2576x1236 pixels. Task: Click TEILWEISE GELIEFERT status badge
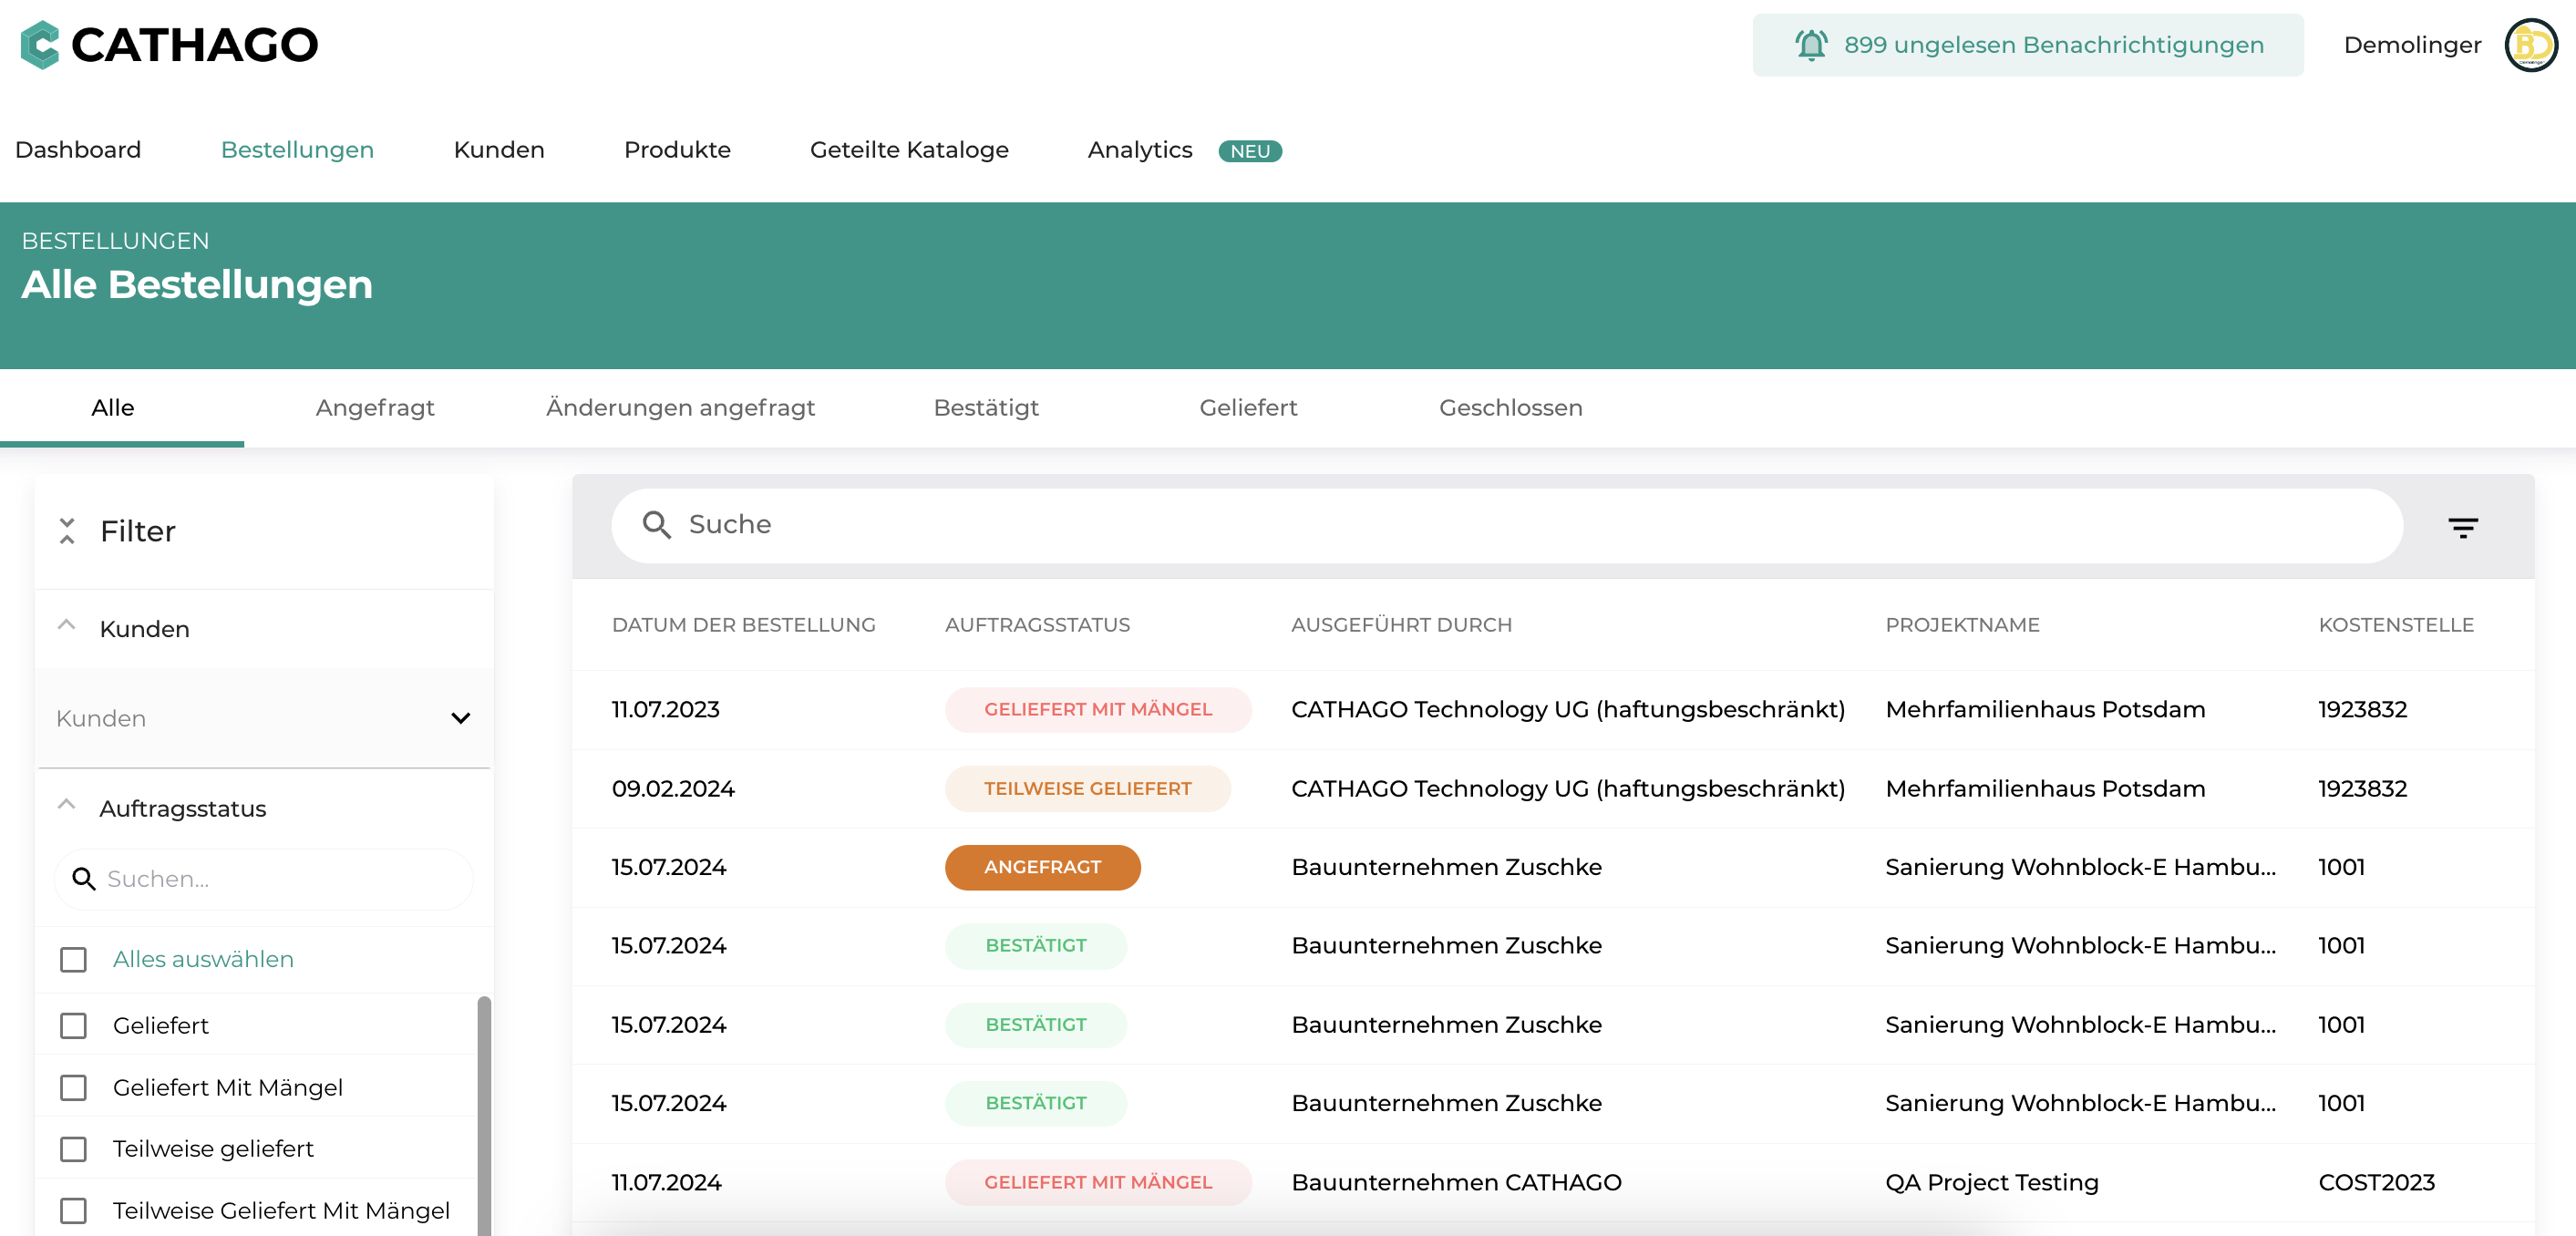1087,789
